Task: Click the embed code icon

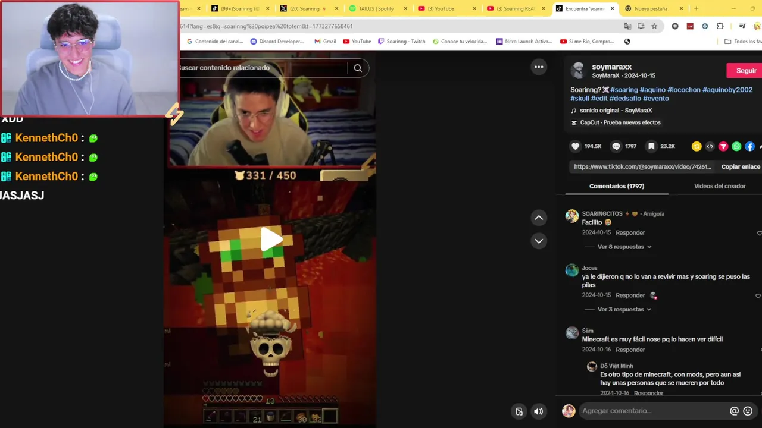Action: click(710, 146)
